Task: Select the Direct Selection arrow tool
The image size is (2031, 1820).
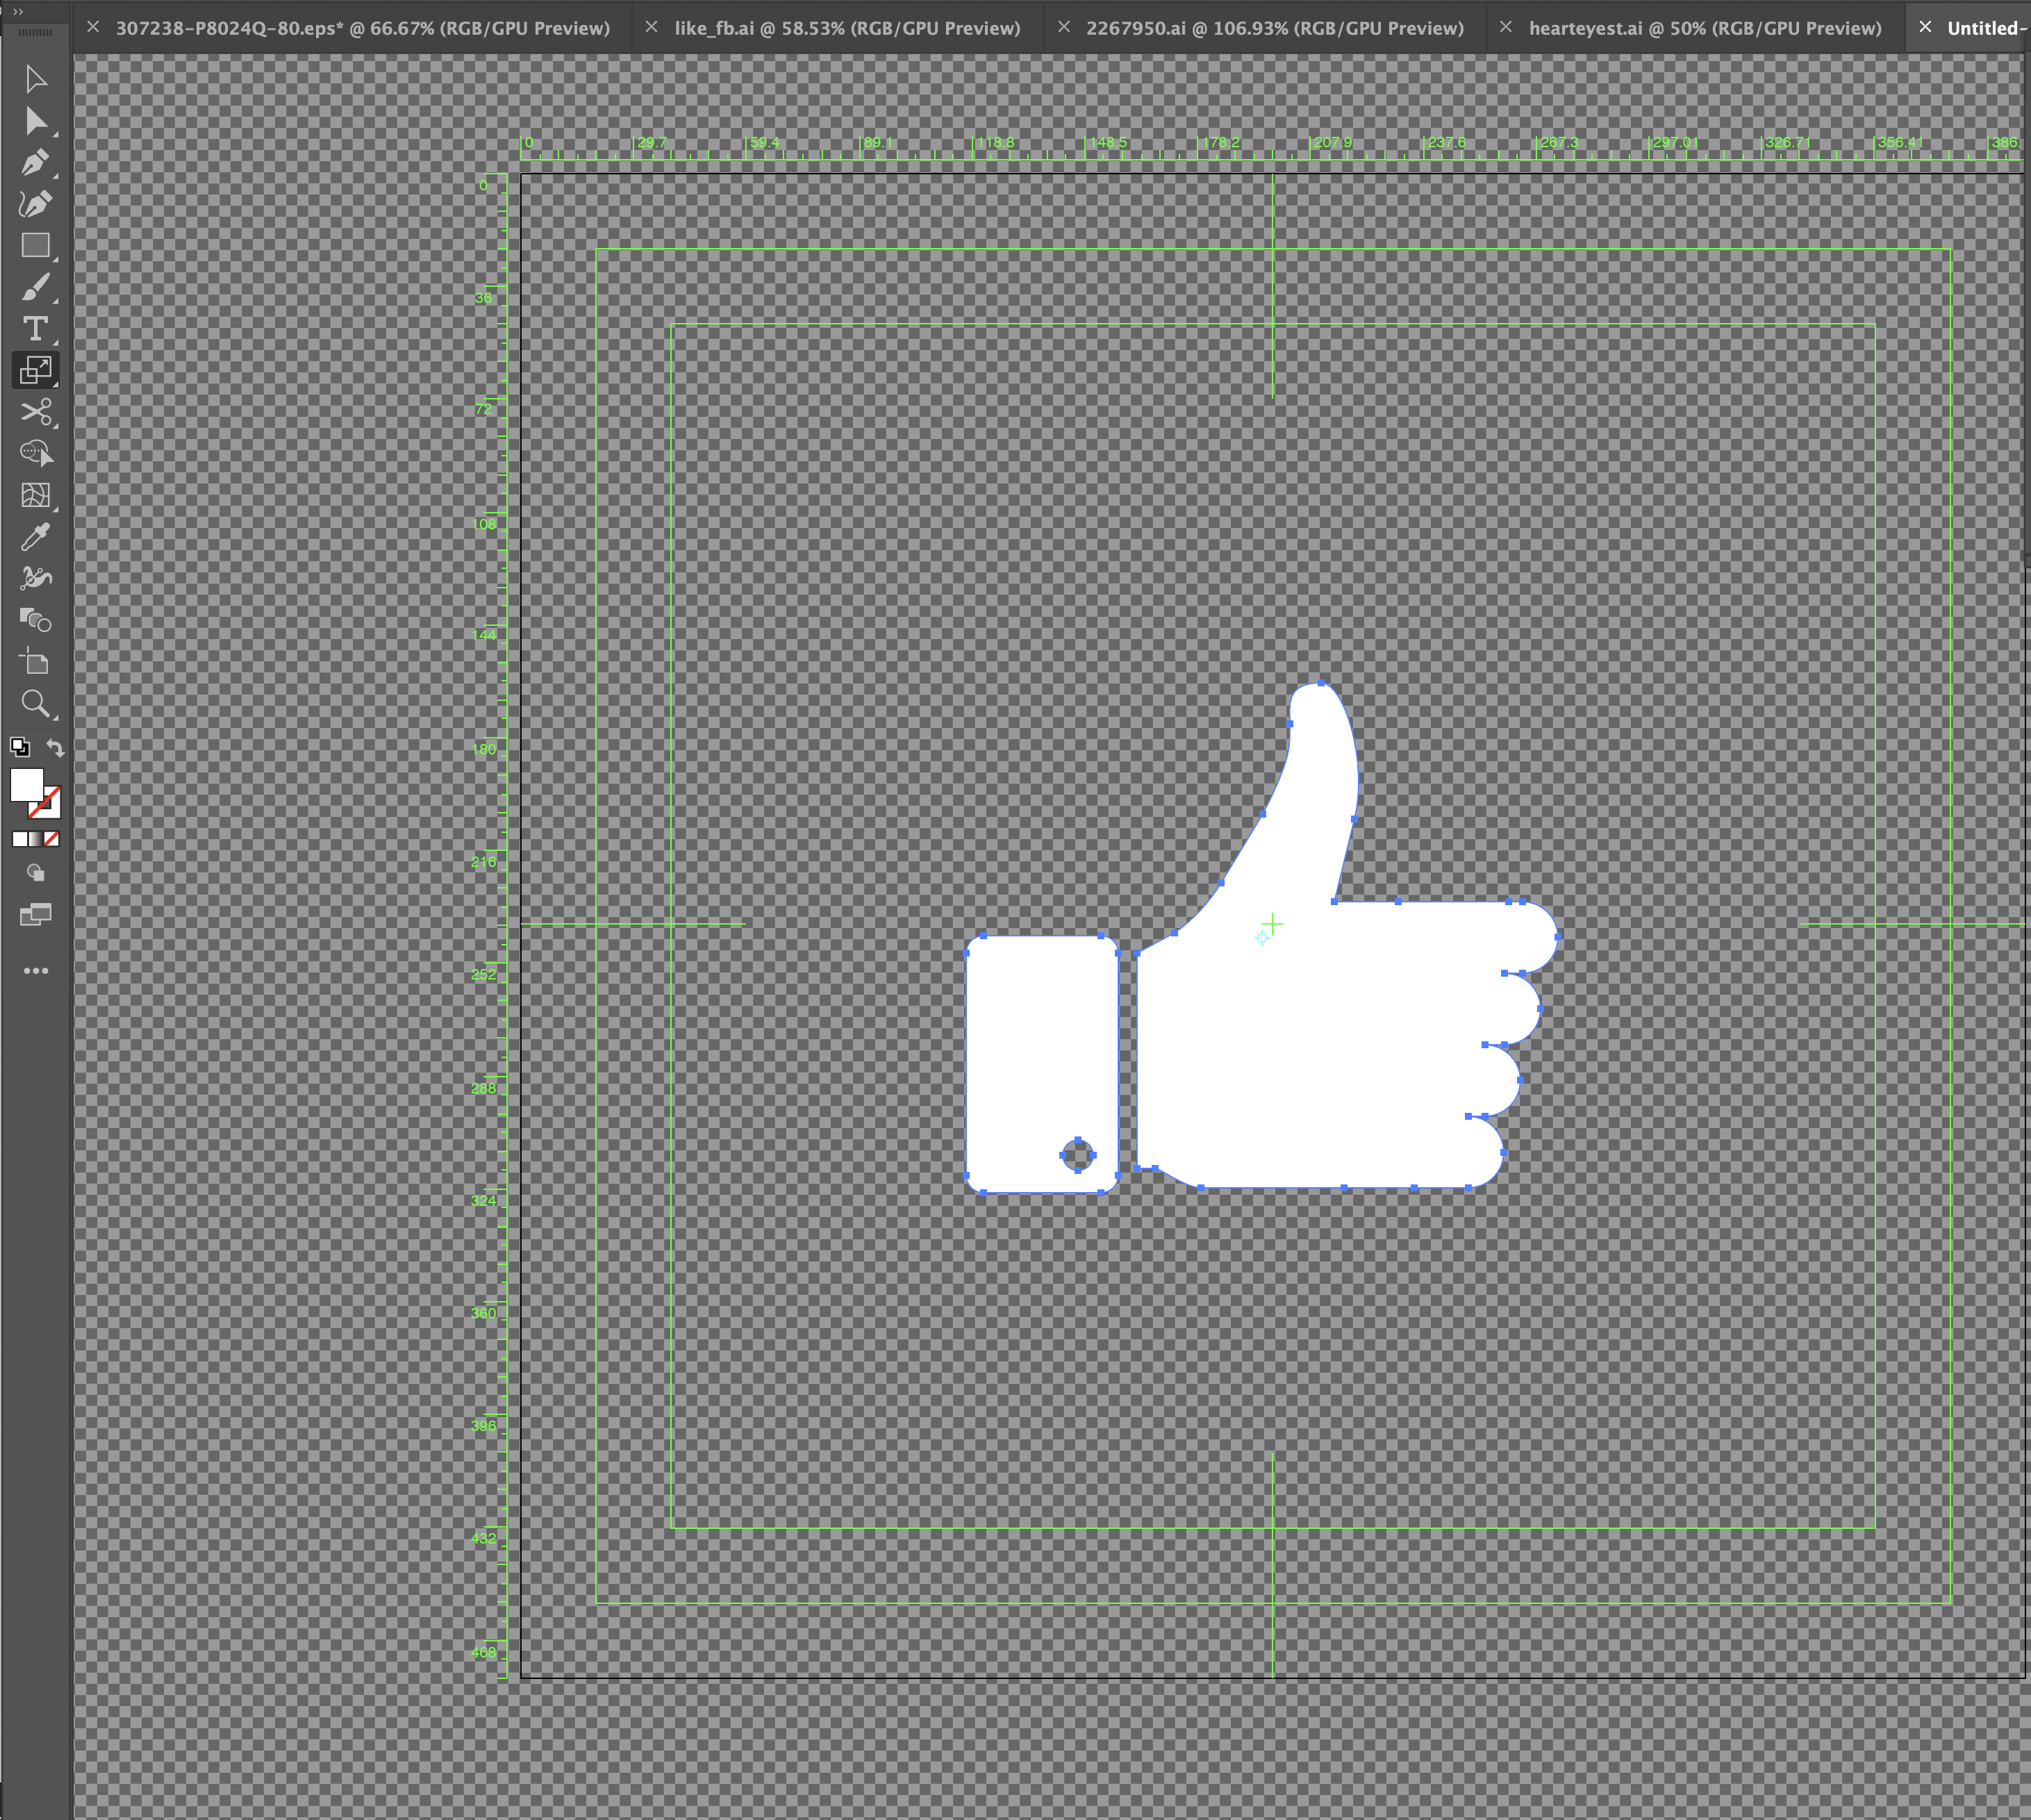Action: click(x=36, y=121)
